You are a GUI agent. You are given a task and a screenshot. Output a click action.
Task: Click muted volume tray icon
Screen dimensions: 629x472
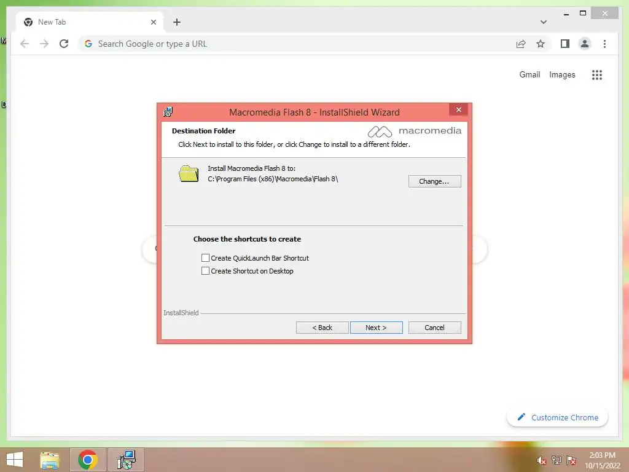[542, 460]
